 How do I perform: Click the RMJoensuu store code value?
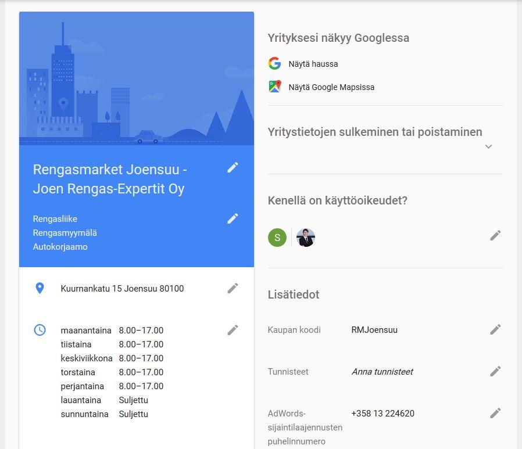click(x=374, y=329)
